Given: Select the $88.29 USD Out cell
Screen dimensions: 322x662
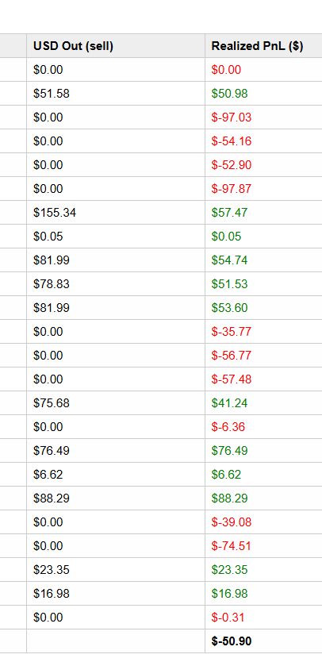Looking at the screenshot, I should 116,498.
